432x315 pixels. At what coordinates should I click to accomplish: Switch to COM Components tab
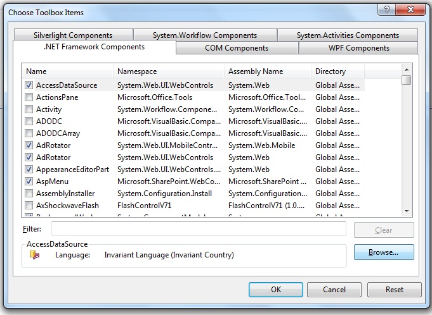[x=237, y=48]
